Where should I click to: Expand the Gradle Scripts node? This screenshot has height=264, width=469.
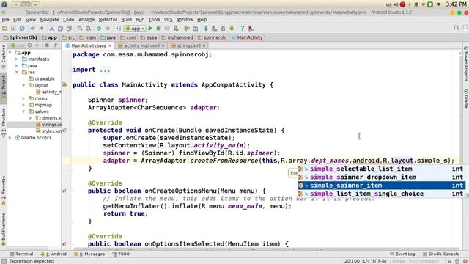tap(10, 138)
